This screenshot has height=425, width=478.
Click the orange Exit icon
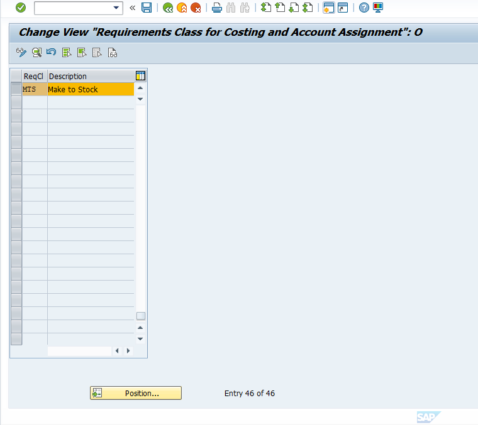[182, 8]
